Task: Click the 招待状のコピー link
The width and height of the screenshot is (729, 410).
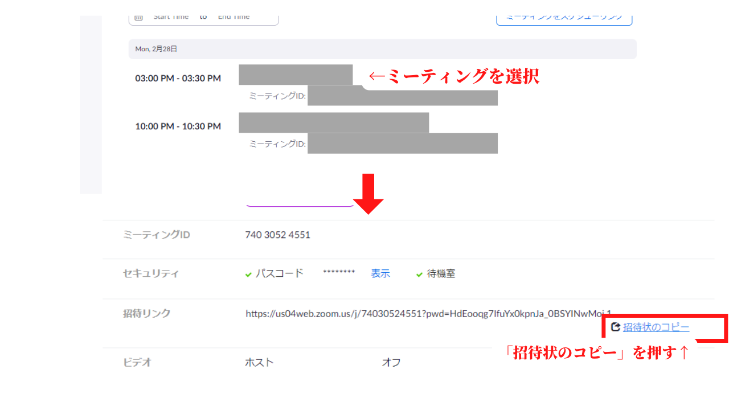Action: [x=656, y=327]
